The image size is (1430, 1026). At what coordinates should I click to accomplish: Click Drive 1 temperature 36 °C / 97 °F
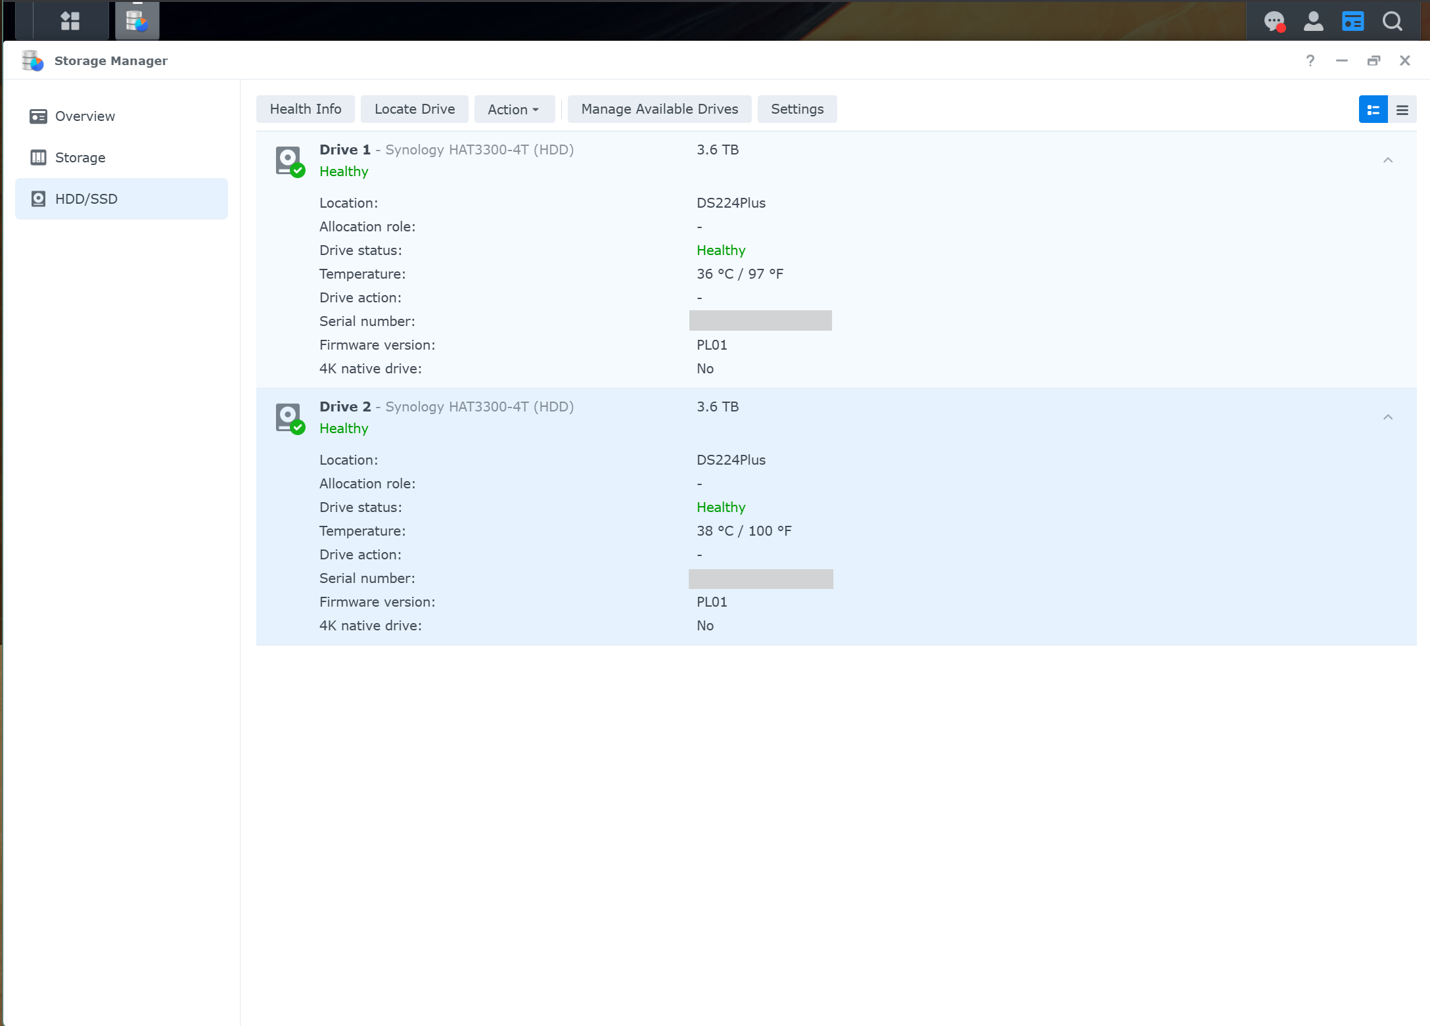coord(740,274)
